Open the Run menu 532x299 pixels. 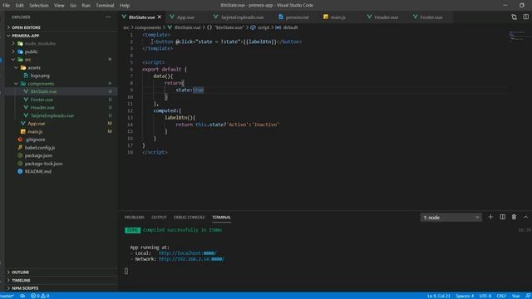coord(86,5)
